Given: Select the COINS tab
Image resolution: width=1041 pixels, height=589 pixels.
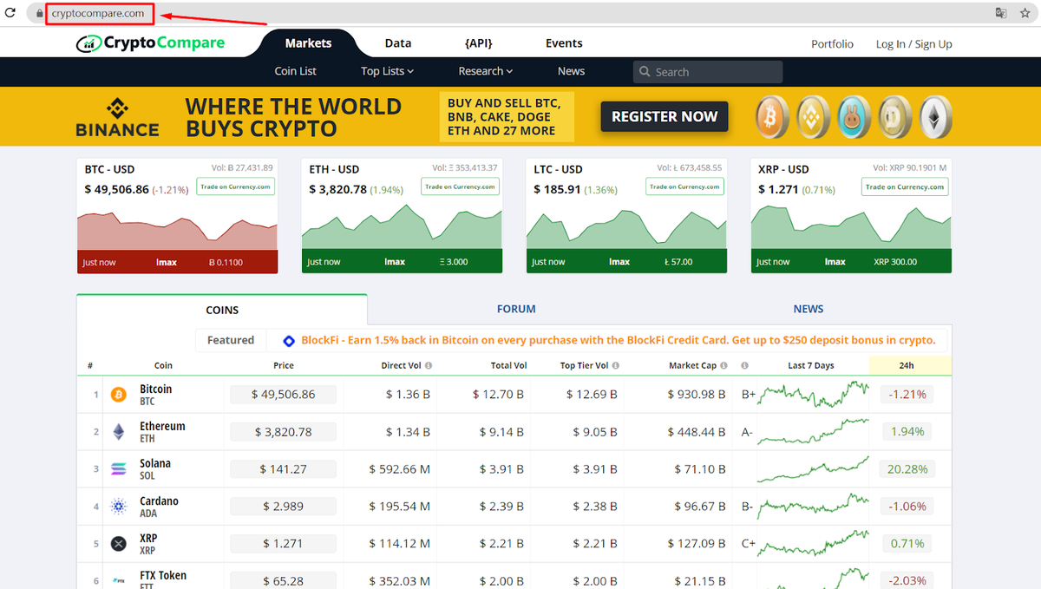Looking at the screenshot, I should (x=222, y=310).
